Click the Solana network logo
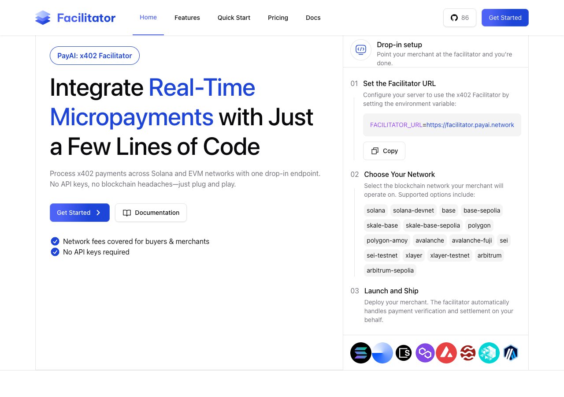Viewport: 564px width, 397px height. click(361, 353)
